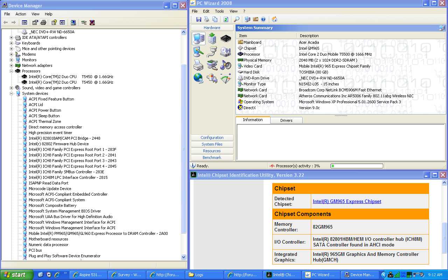Expand the Network adapters node

(12, 65)
